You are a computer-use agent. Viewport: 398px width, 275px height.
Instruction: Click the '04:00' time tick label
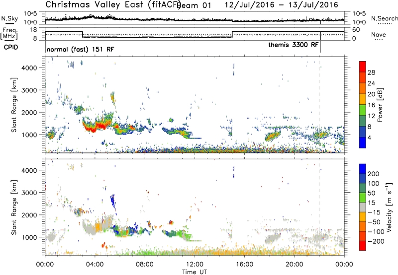[95, 264]
